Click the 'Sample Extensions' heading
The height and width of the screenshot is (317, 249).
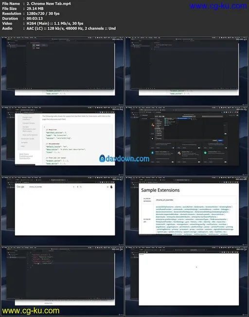pos(160,190)
